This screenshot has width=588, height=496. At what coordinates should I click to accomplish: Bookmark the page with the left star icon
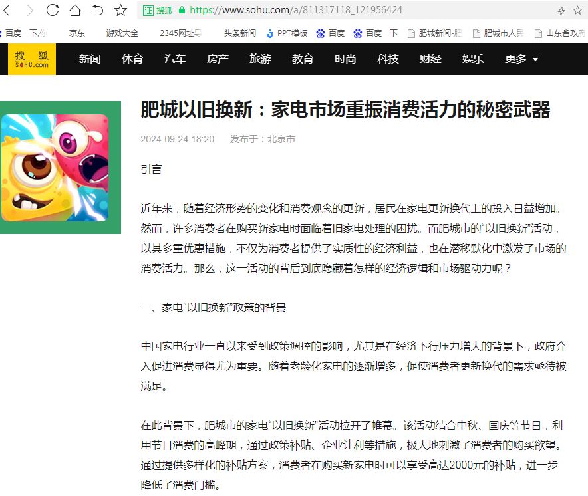point(120,10)
